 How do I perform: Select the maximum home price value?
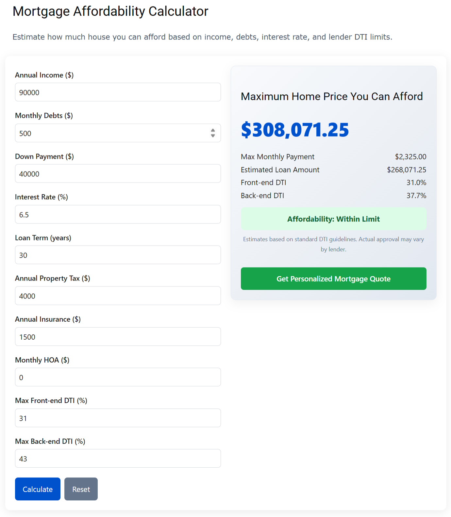tap(294, 130)
